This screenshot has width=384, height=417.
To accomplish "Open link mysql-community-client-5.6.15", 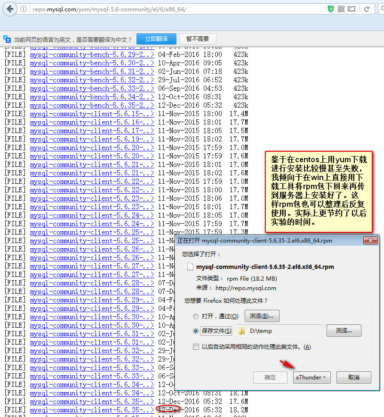I will tap(92, 114).
